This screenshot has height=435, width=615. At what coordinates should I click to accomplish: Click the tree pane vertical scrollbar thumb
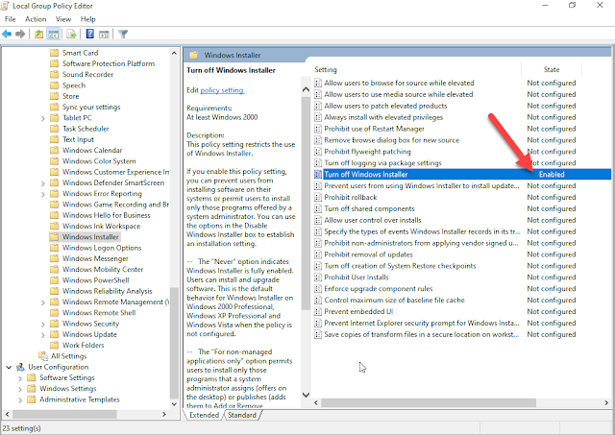[174, 343]
